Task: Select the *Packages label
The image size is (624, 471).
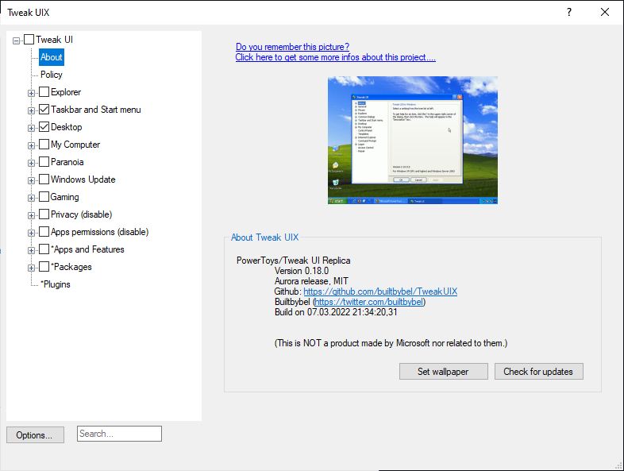Action: 71,268
